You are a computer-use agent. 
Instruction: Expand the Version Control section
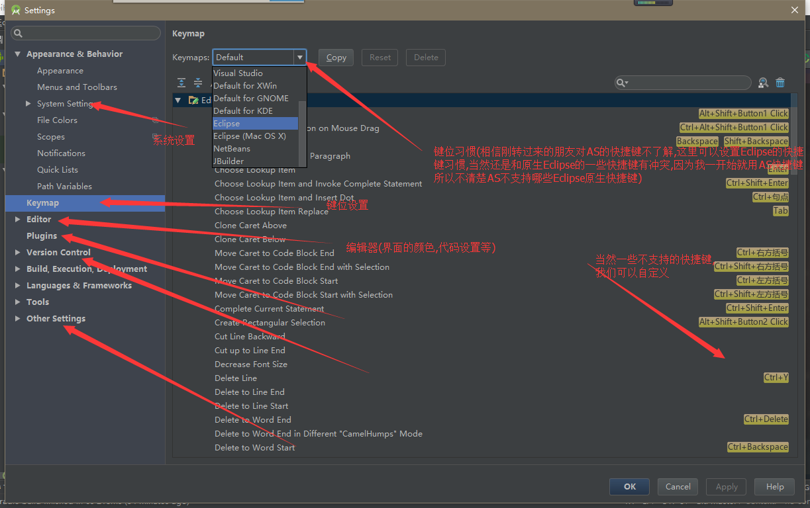(x=18, y=253)
